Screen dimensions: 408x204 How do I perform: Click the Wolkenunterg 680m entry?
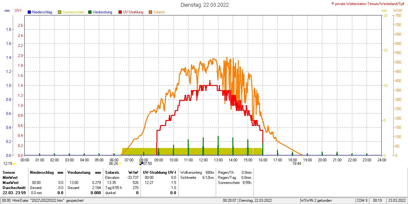pyautogui.click(x=197, y=172)
